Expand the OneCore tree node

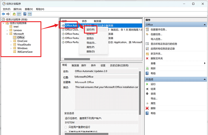pyautogui.click(x=11, y=41)
